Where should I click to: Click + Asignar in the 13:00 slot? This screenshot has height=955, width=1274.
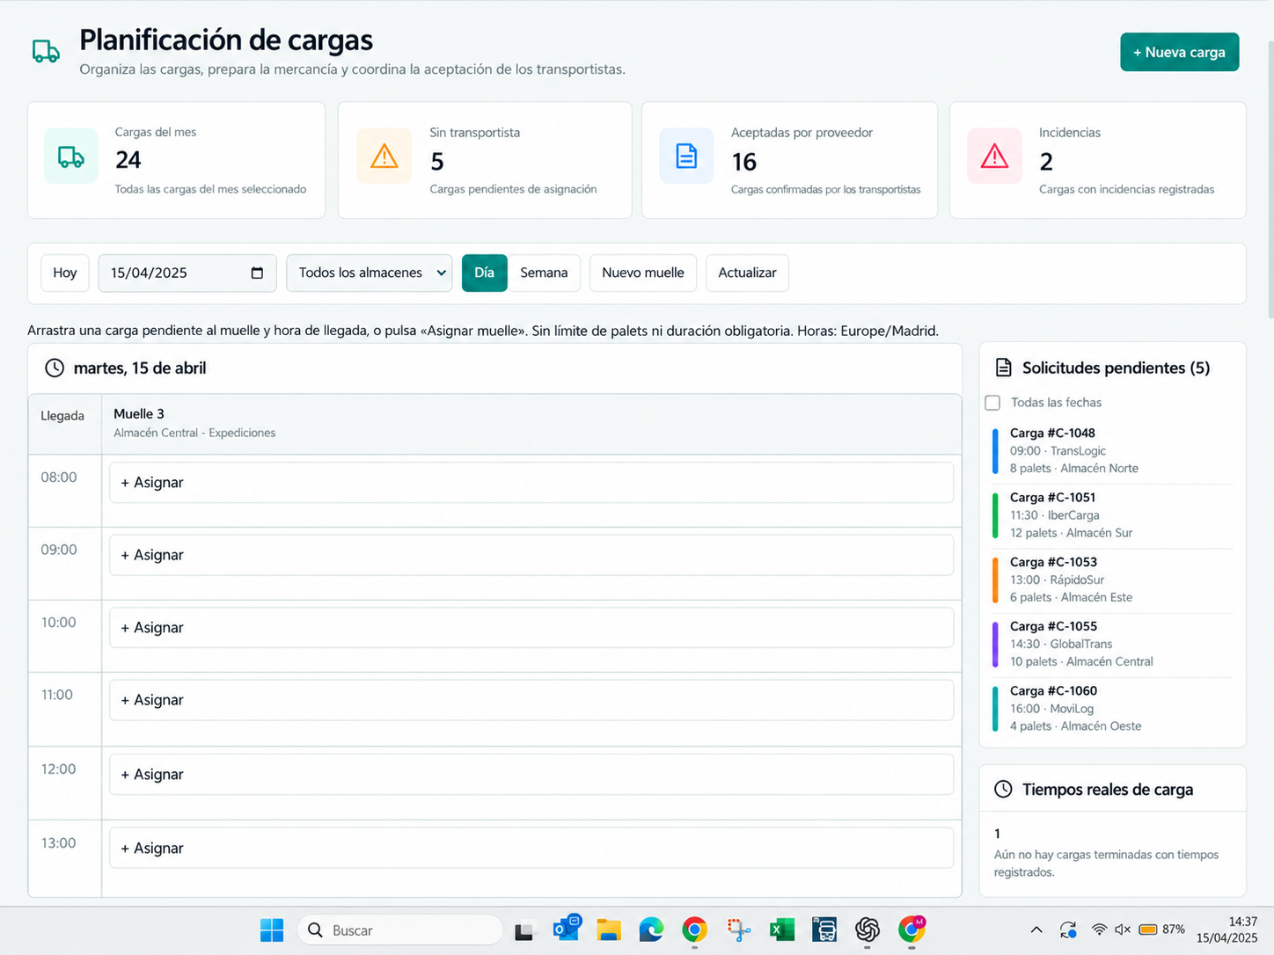(531, 848)
